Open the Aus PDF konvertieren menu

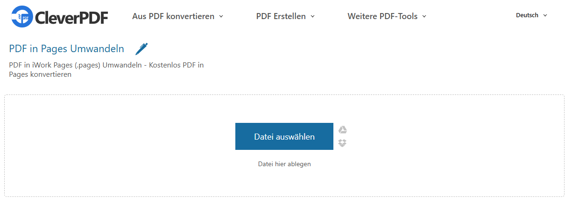[173, 16]
